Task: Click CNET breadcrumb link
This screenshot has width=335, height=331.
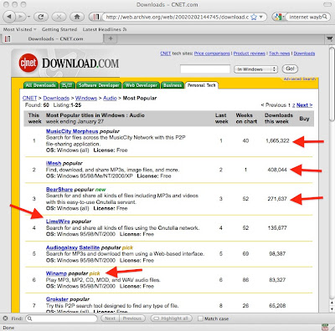Action: (29, 98)
